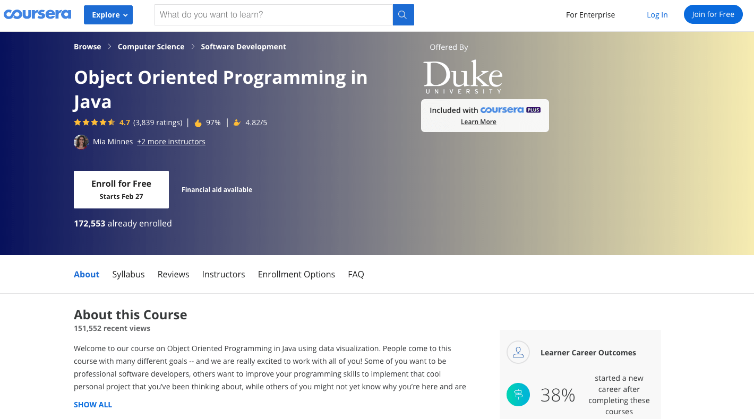This screenshot has width=754, height=419.
Task: Click the medal icon beside the 4.82/5 rating
Action: click(237, 122)
